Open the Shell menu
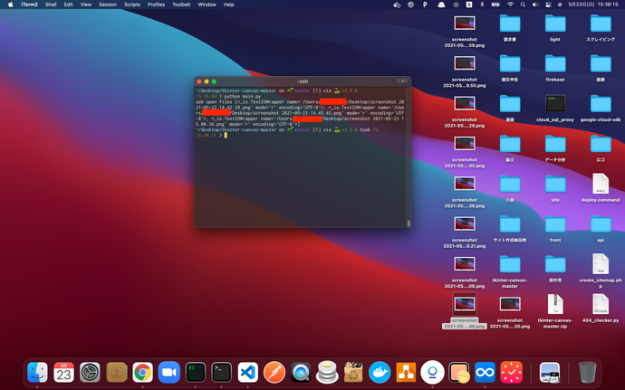625x390 pixels. [51, 5]
